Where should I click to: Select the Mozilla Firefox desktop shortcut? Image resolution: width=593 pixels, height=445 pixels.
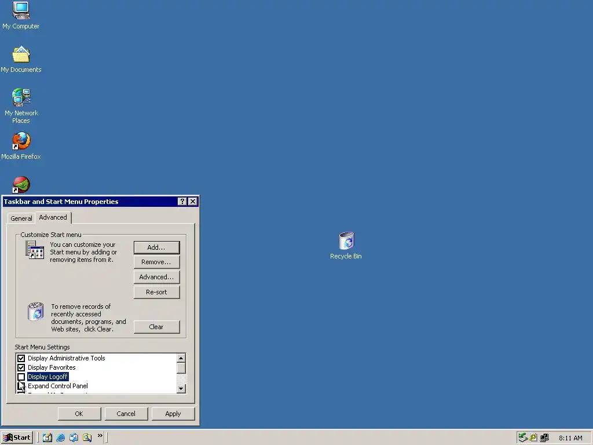point(21,145)
